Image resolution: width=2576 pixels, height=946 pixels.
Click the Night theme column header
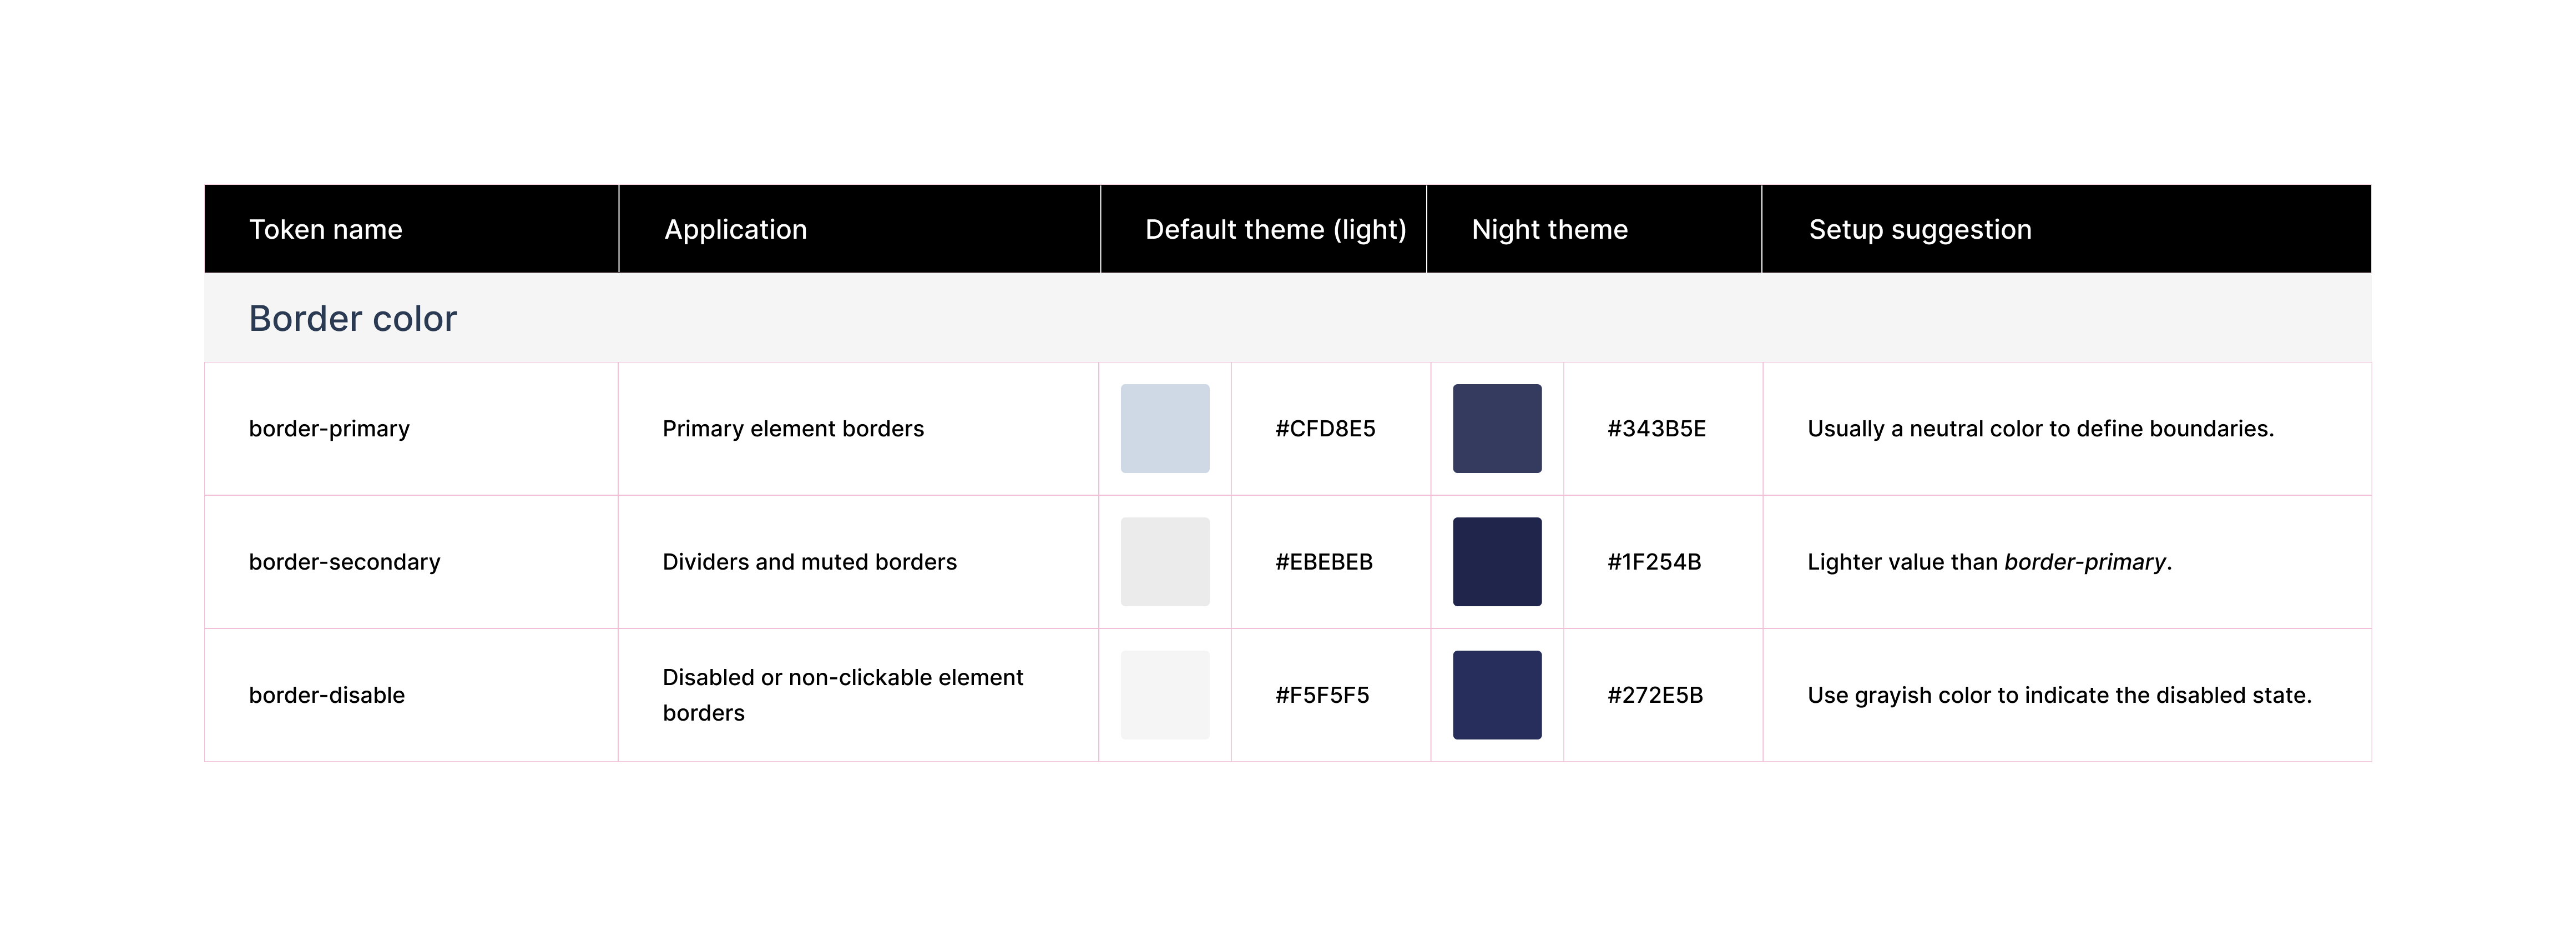[x=1550, y=230]
